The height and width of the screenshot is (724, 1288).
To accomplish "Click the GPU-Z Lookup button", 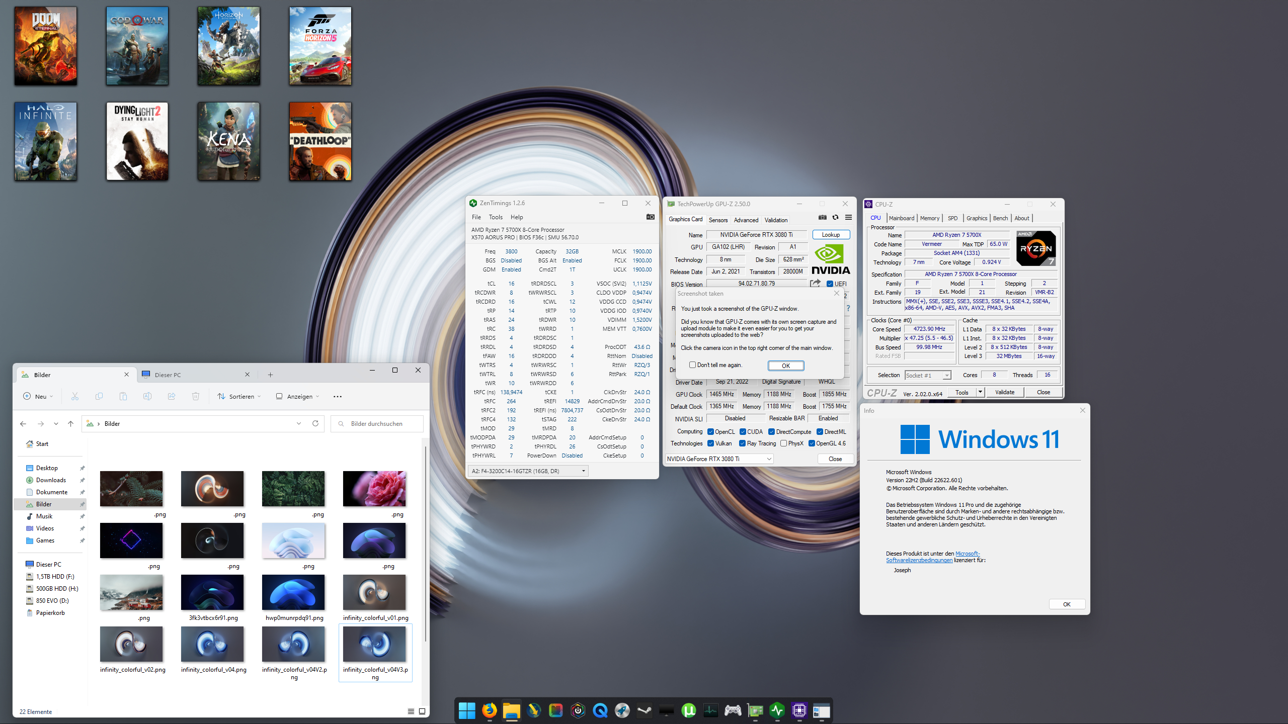I will click(830, 234).
